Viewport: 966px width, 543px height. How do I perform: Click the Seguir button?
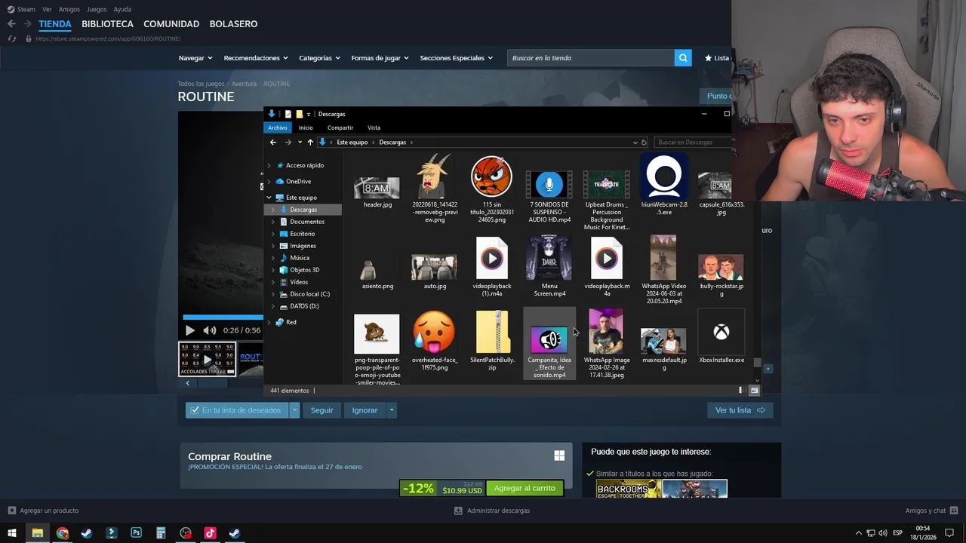[321, 410]
